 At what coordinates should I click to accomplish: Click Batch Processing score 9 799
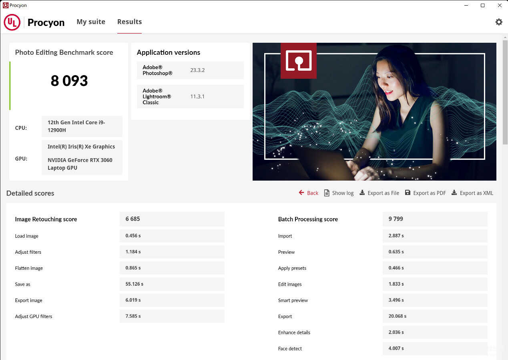tap(435, 219)
